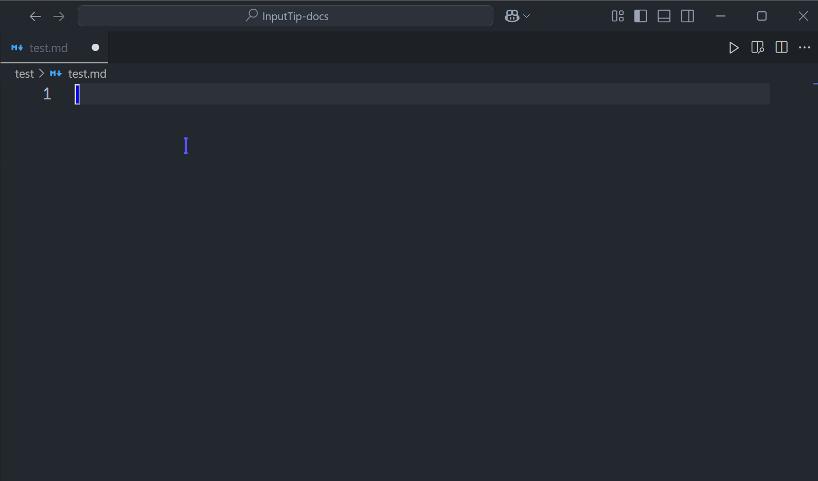Open More Actions ellipsis menu
The width and height of the screenshot is (818, 481).
tap(805, 48)
